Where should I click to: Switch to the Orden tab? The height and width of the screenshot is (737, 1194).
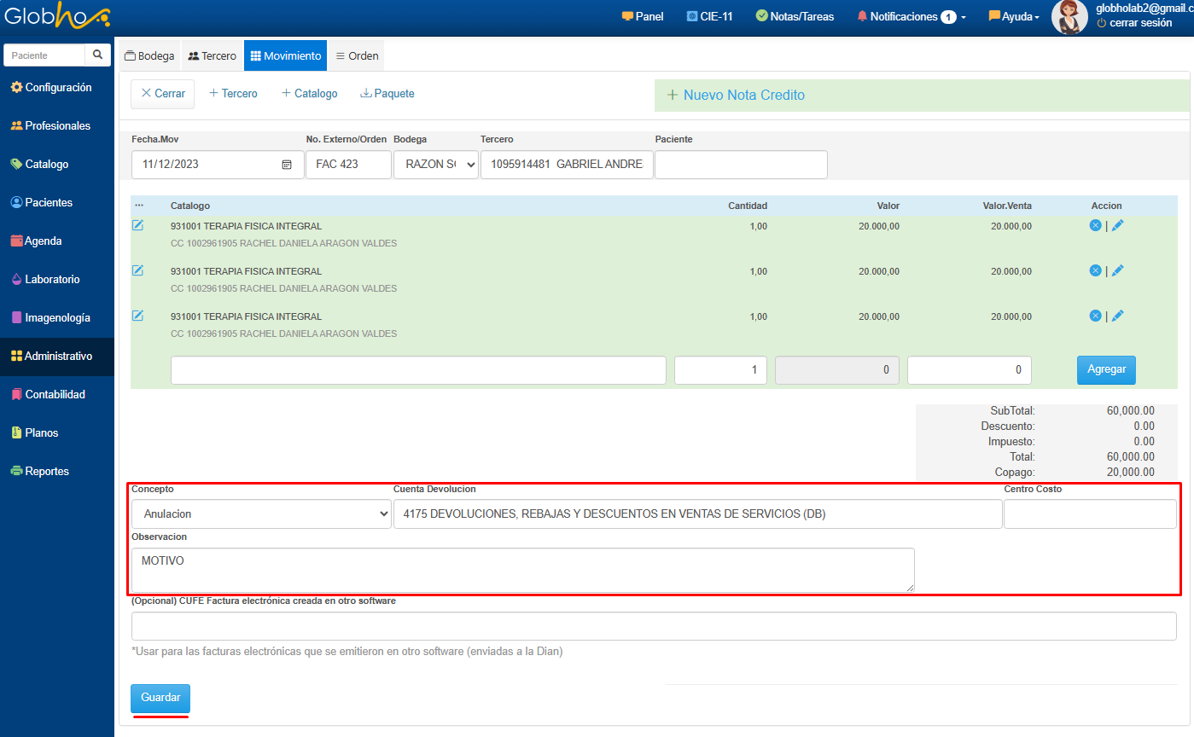[x=357, y=55]
